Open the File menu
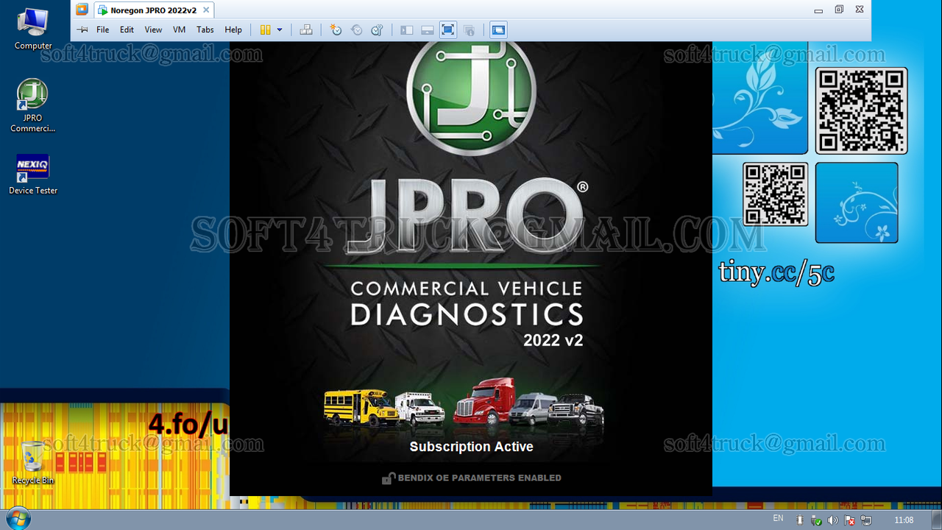942x530 pixels. point(102,29)
